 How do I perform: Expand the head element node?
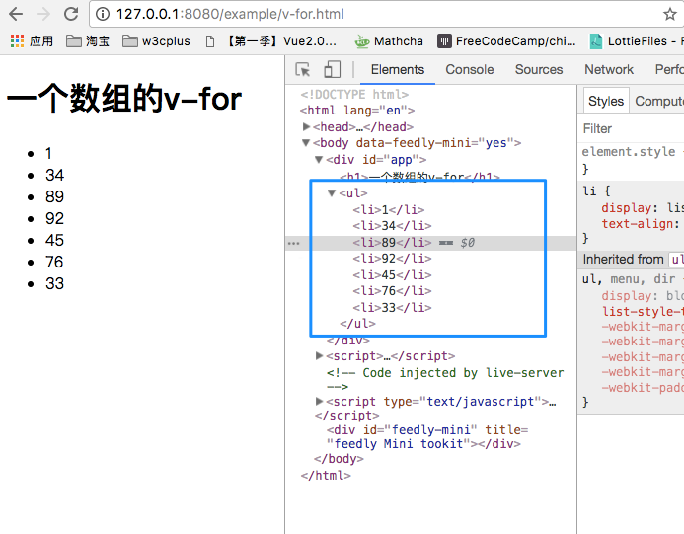[x=307, y=126]
